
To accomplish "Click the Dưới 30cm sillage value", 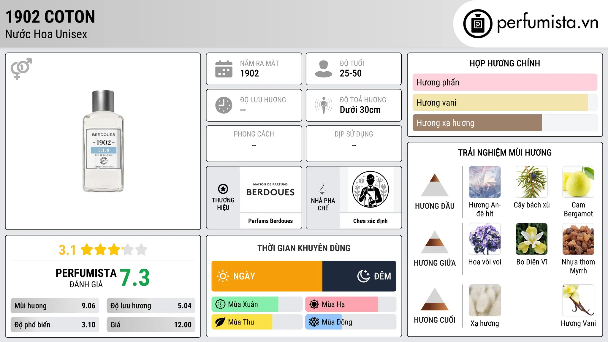I will [x=360, y=110].
